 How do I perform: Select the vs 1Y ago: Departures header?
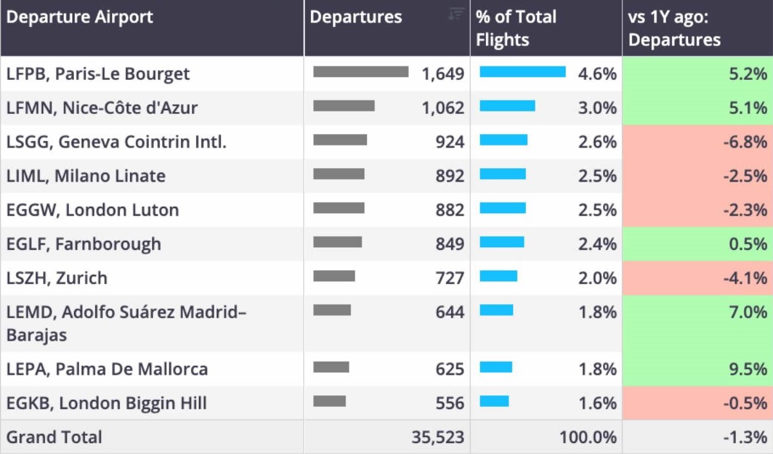(x=675, y=28)
